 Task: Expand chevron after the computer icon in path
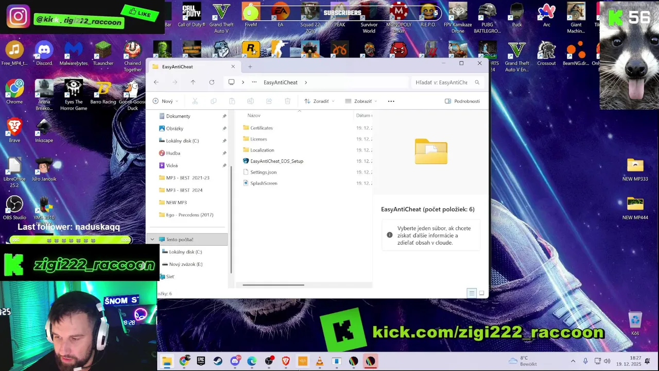[243, 82]
